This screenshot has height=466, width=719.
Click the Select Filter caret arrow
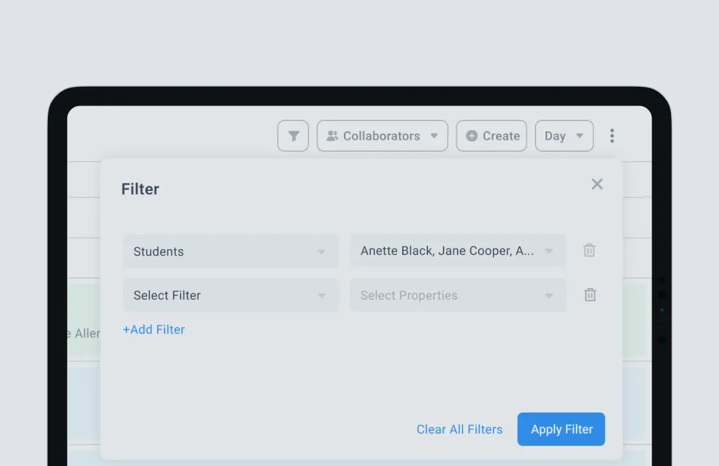321,296
